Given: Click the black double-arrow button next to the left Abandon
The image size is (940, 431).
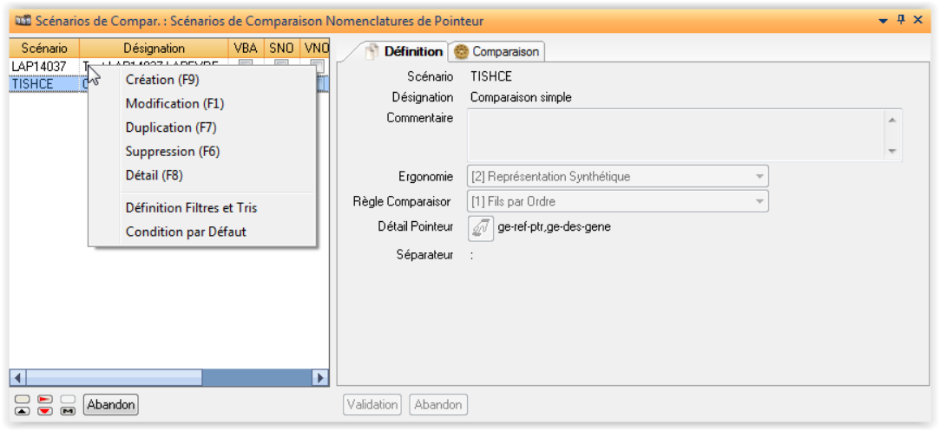Looking at the screenshot, I should tap(68, 410).
